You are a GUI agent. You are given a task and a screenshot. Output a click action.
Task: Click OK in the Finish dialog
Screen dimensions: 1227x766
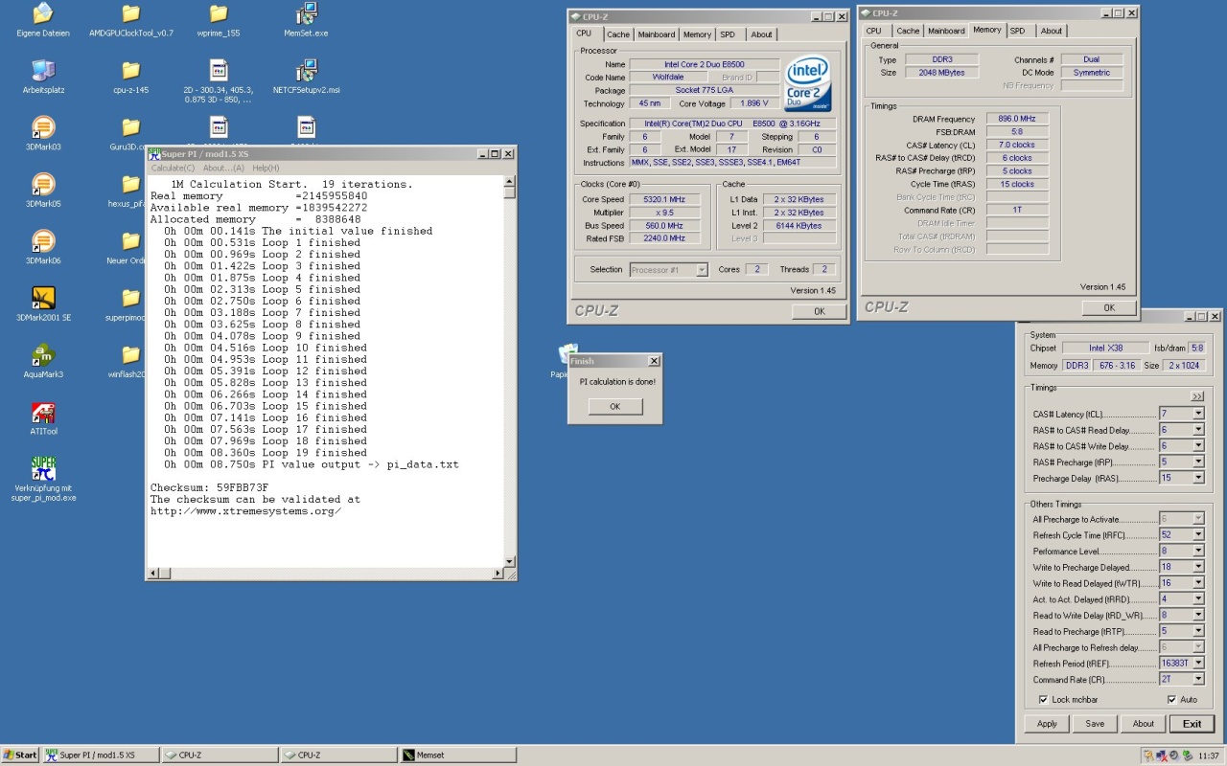614,406
